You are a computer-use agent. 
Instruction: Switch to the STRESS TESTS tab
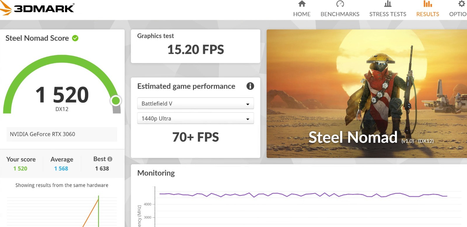388,14
